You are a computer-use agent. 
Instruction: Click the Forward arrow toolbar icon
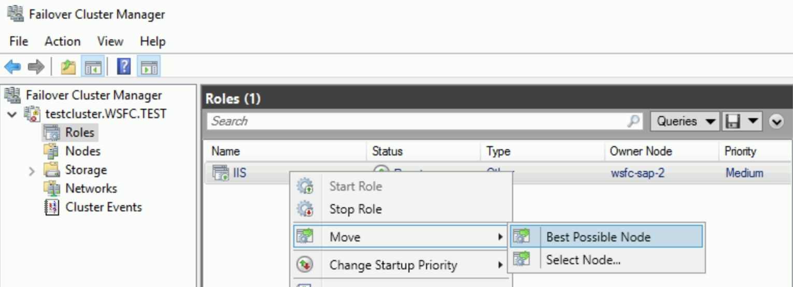pos(36,67)
